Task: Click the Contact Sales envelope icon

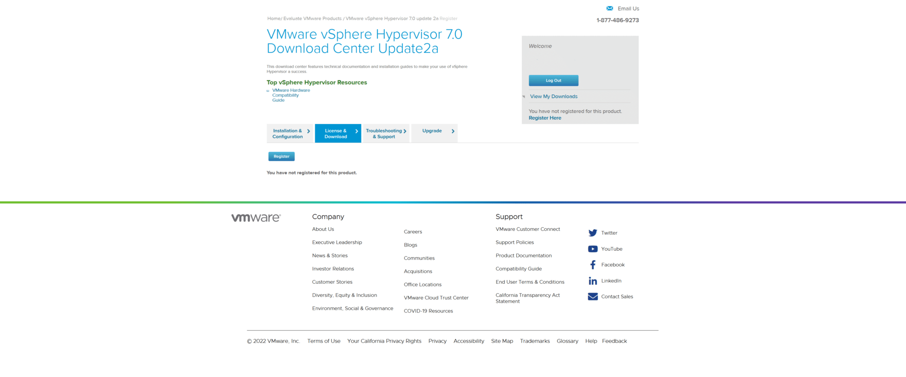Action: [593, 296]
